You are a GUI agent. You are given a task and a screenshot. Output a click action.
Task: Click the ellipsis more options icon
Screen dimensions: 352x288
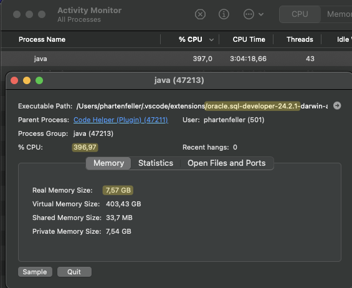tap(249, 14)
